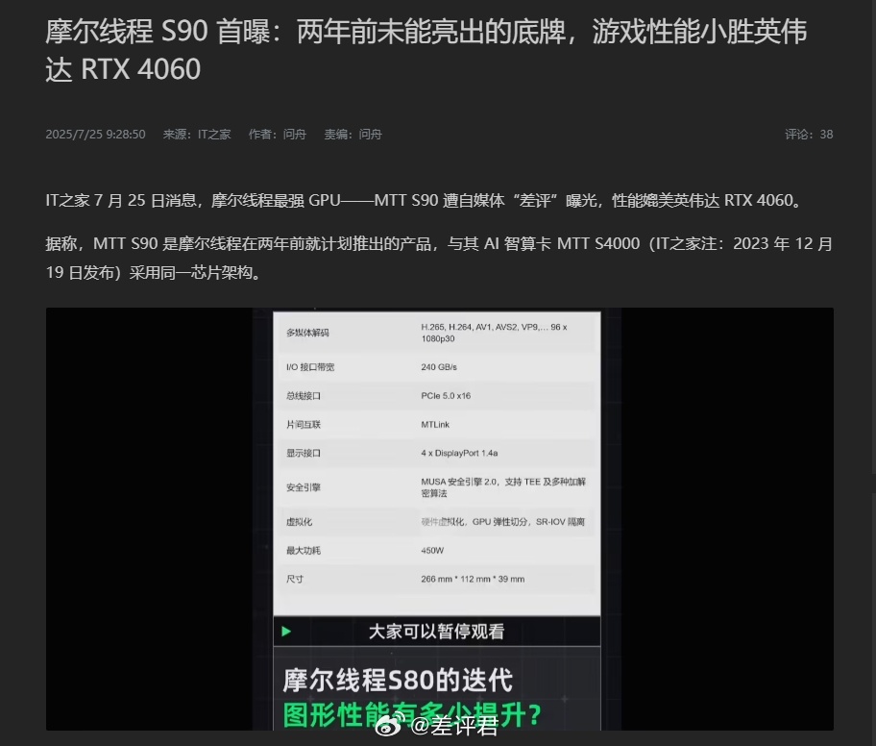Open the source link IT之家
The width and height of the screenshot is (876, 746).
click(x=214, y=135)
